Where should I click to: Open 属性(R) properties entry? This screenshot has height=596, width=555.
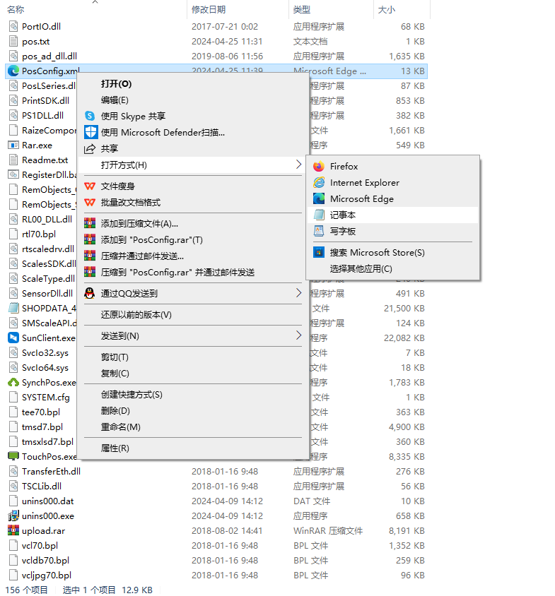pyautogui.click(x=115, y=448)
